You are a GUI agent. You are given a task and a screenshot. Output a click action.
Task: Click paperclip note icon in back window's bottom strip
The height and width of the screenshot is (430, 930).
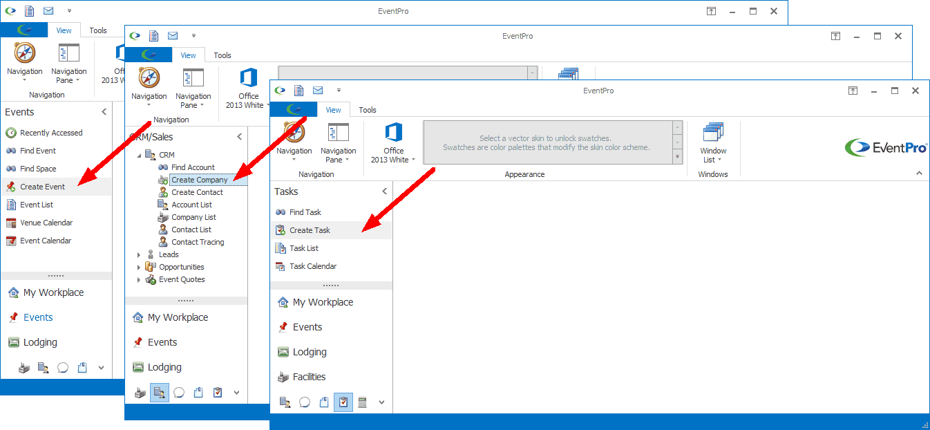[82, 368]
